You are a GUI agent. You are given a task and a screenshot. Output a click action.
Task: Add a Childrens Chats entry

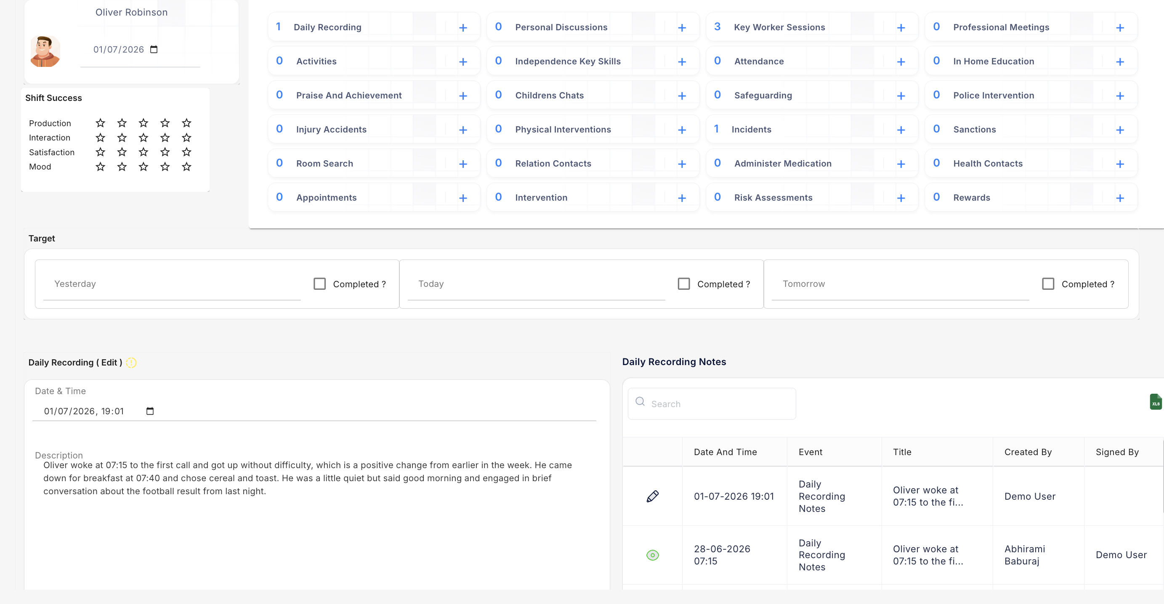[x=682, y=96]
